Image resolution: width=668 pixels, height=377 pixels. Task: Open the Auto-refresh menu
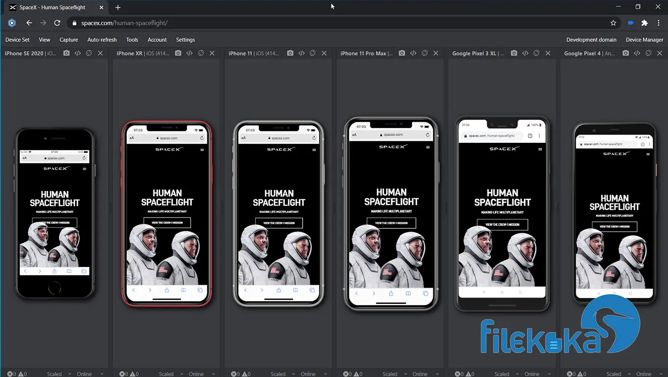(102, 40)
